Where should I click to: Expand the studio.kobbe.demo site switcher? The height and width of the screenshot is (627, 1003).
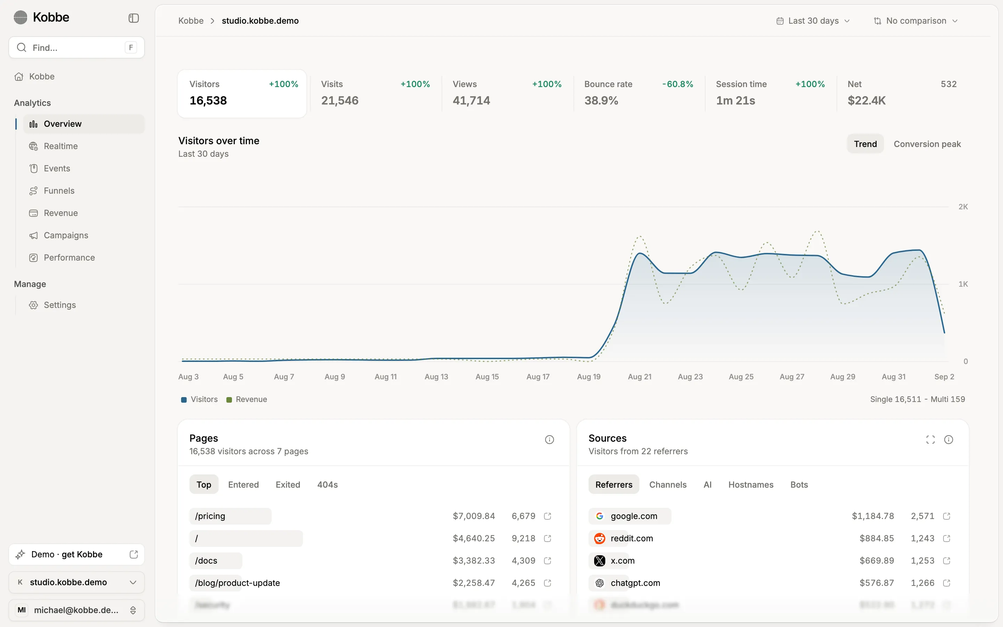[77, 582]
